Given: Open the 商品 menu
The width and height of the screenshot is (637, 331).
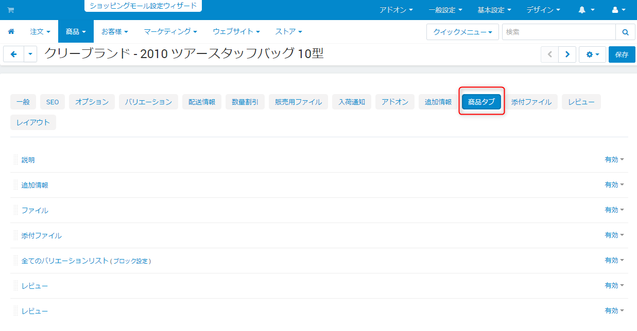Looking at the screenshot, I should tap(76, 31).
